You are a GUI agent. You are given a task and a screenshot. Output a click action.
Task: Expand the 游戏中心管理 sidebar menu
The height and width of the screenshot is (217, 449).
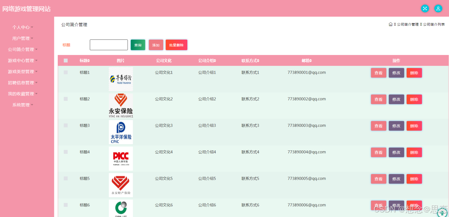click(23, 61)
